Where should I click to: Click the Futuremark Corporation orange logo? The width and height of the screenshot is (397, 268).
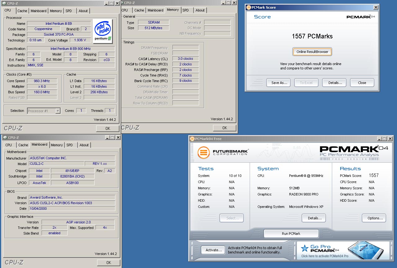pos(203,153)
